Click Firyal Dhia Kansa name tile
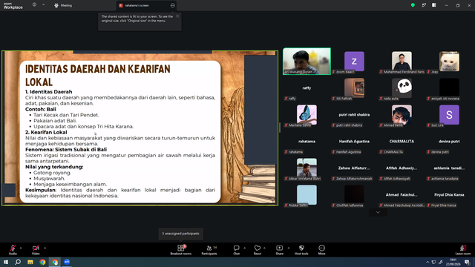Image resolution: width=475 pixels, height=267 pixels. pos(449,194)
